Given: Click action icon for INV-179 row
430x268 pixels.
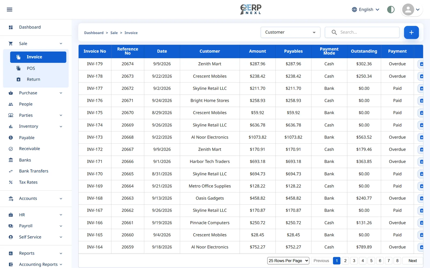Looking at the screenshot, I should pyautogui.click(x=421, y=64).
